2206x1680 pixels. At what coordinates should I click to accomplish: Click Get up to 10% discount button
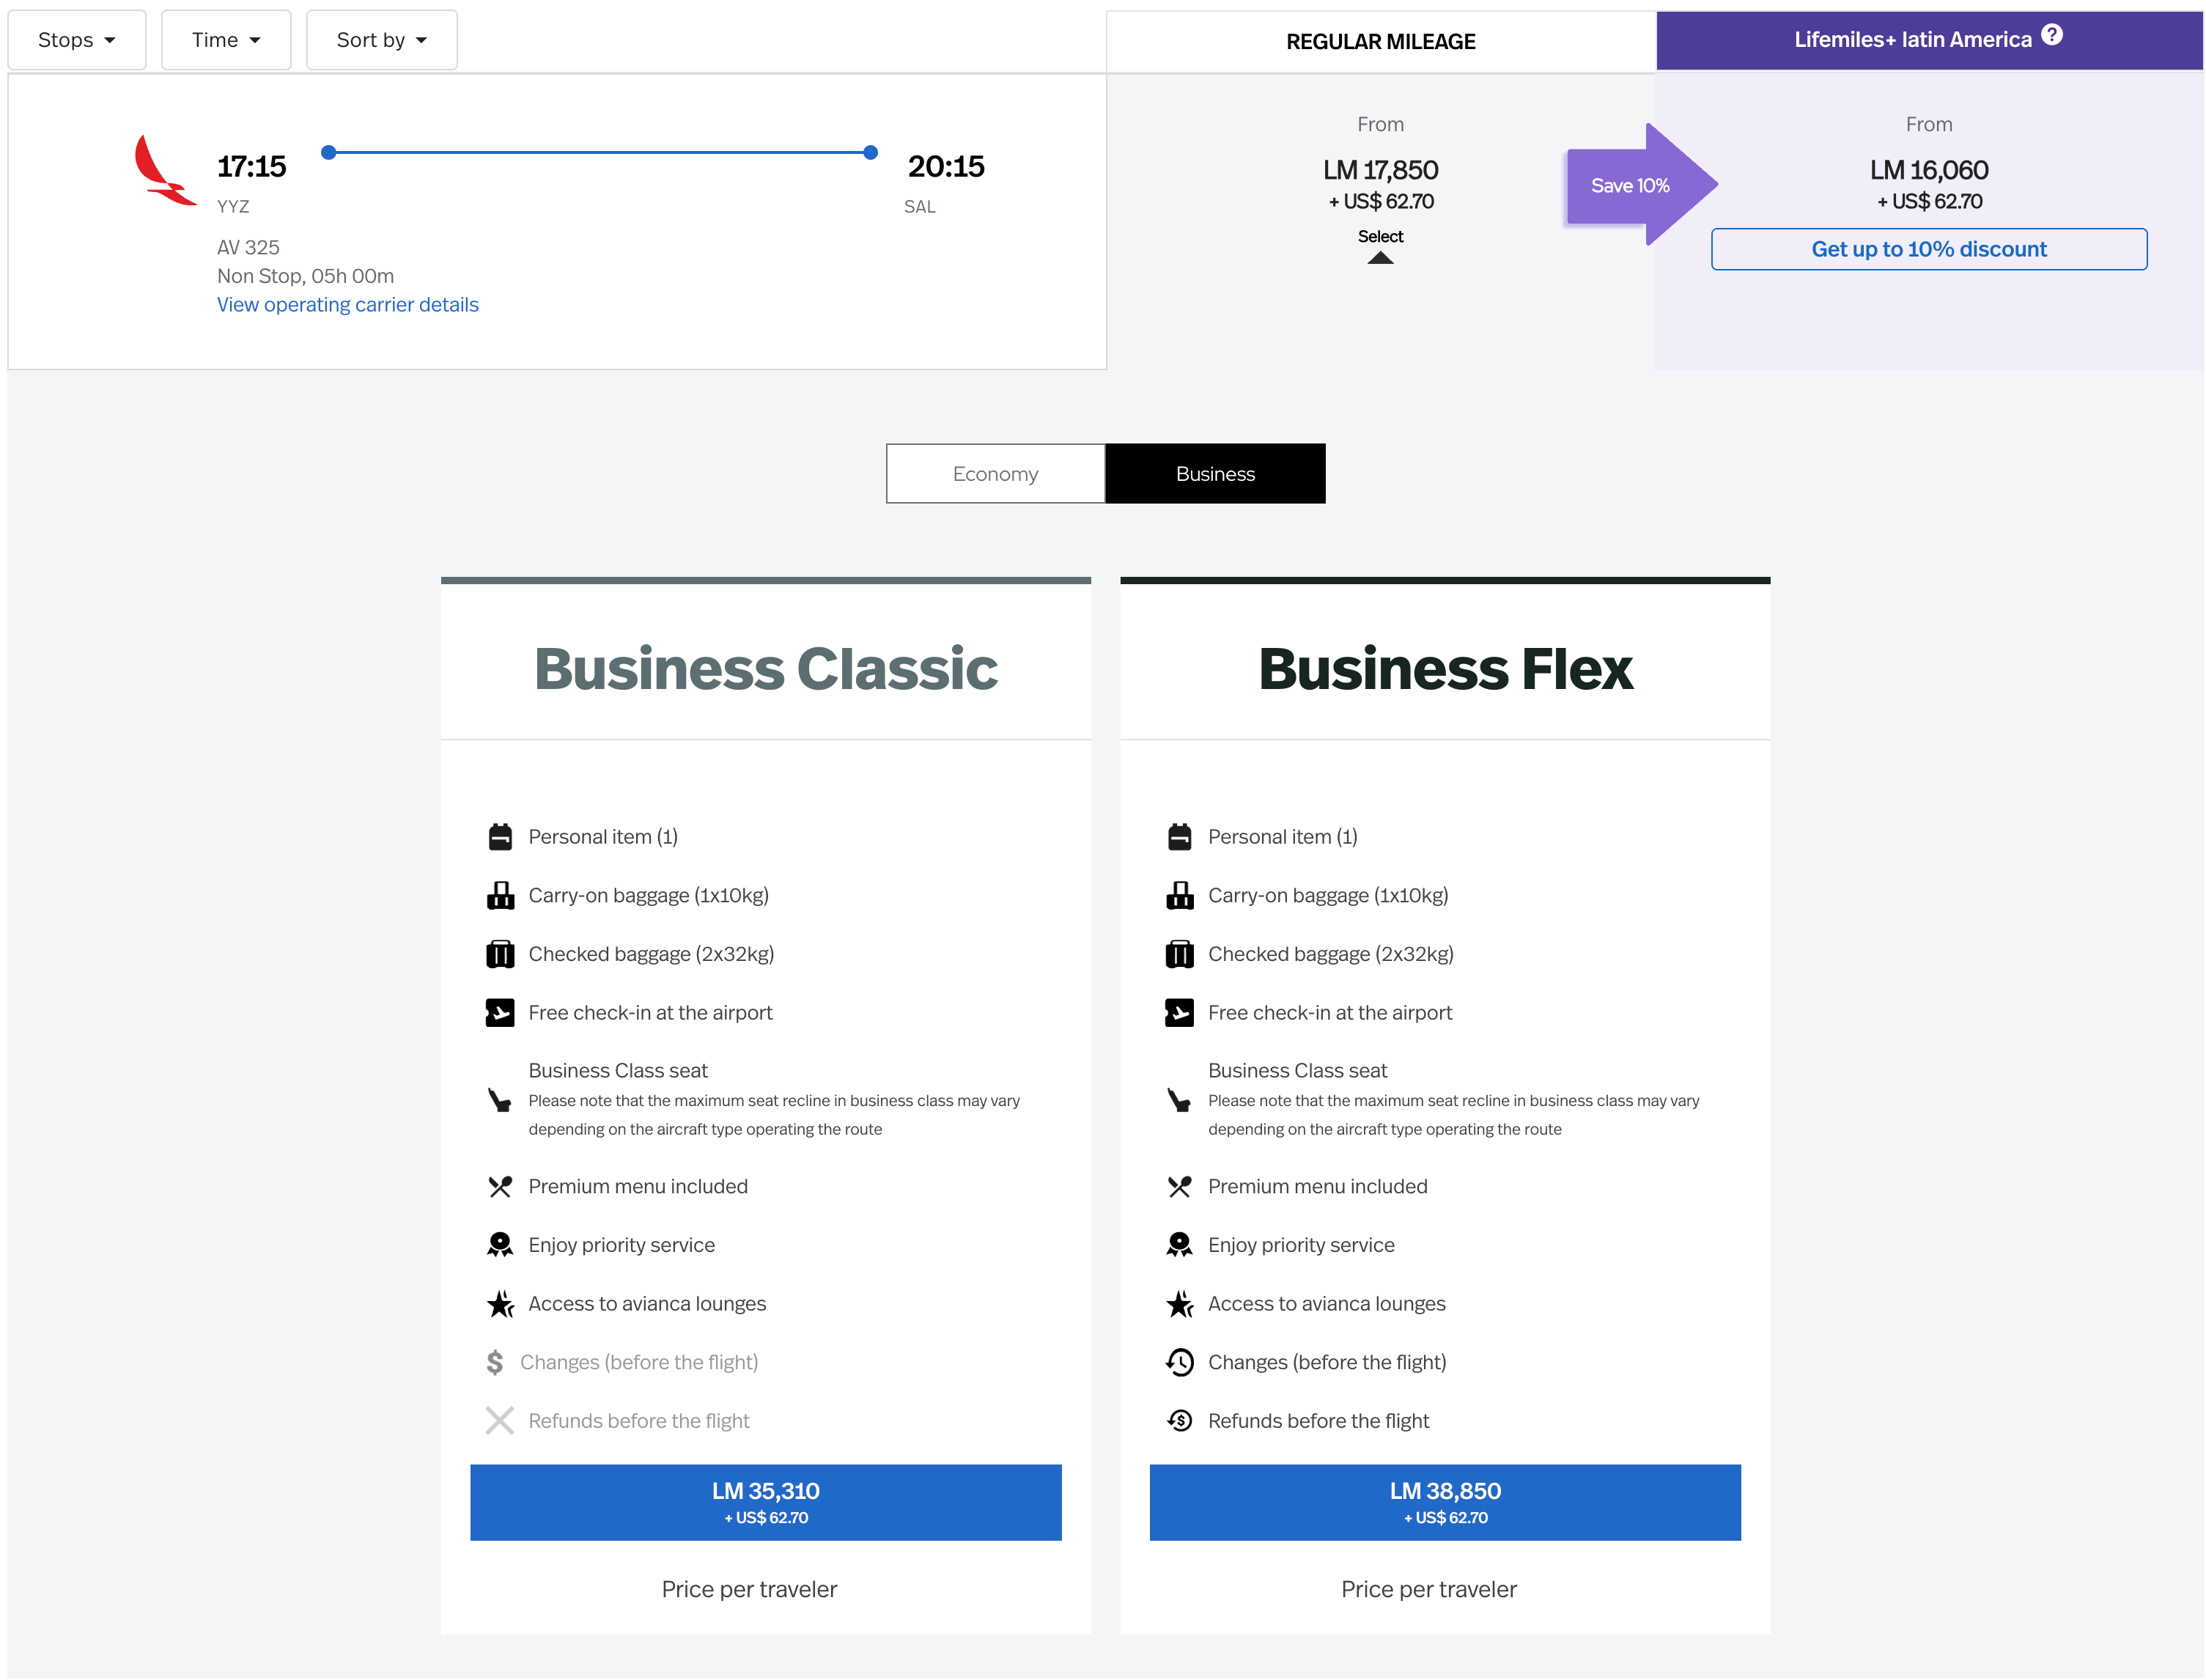click(1928, 249)
